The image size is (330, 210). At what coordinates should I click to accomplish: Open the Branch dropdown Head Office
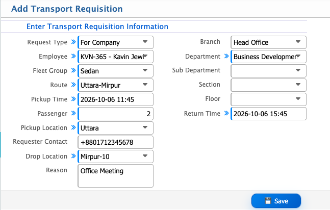click(x=269, y=42)
